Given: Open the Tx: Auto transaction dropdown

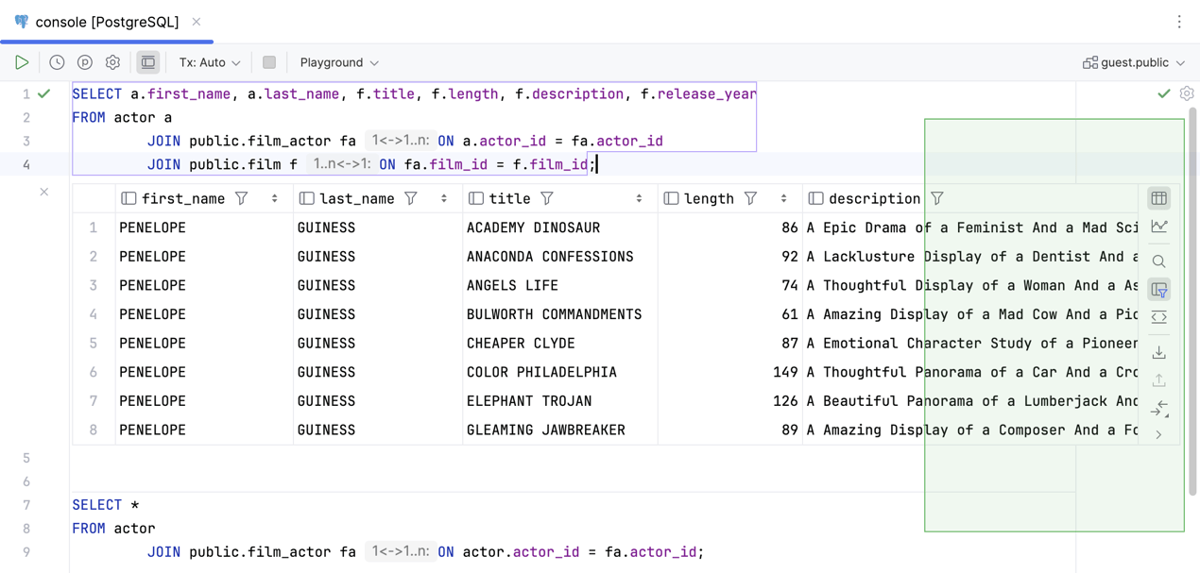Looking at the screenshot, I should pos(210,62).
